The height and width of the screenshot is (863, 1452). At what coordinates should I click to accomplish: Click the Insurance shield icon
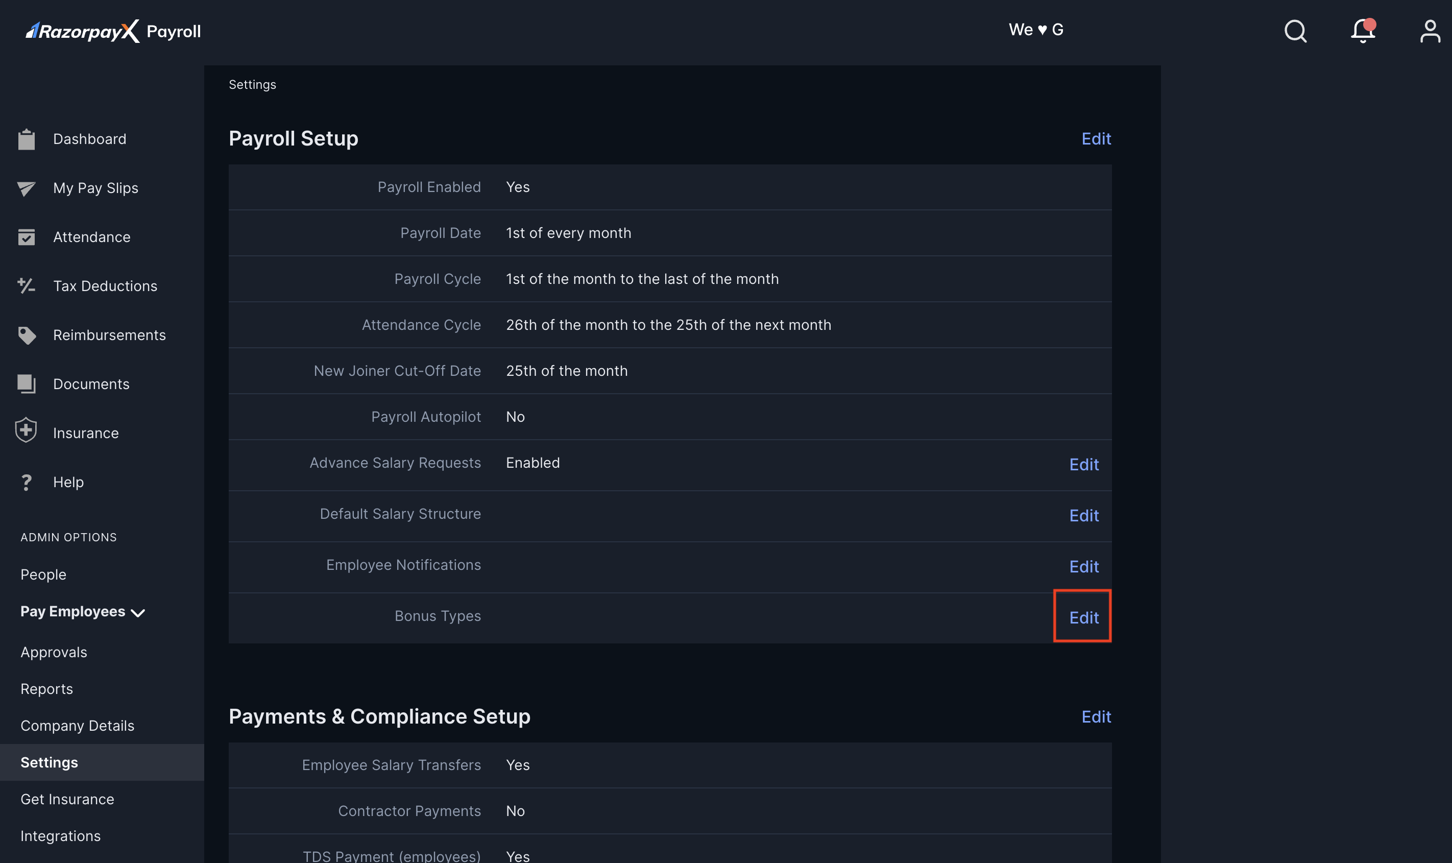pos(26,430)
